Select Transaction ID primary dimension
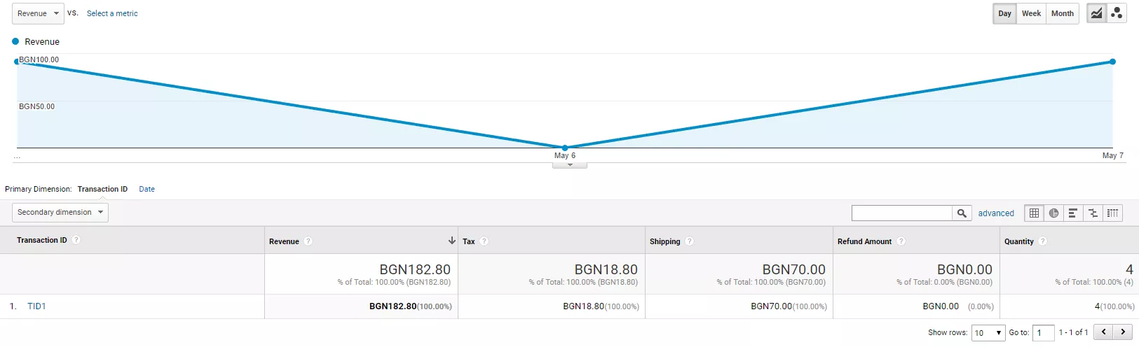 (102, 189)
